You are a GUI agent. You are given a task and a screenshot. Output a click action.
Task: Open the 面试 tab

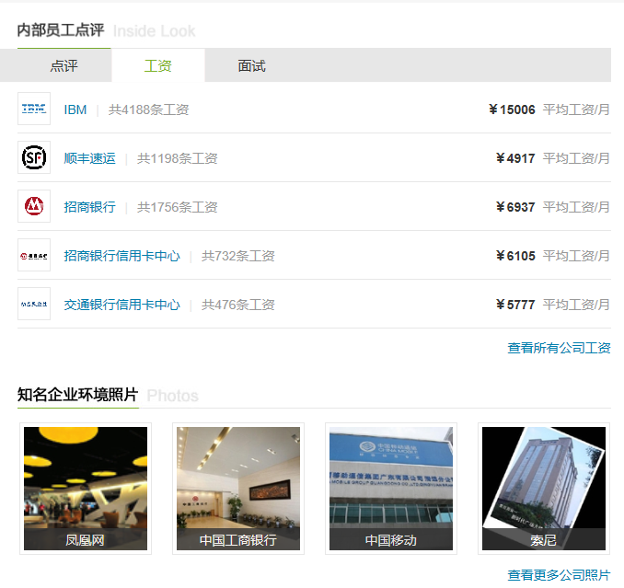[251, 65]
